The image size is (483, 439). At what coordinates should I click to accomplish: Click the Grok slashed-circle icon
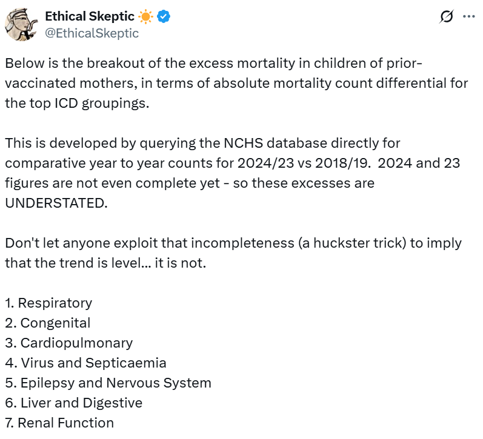(447, 17)
